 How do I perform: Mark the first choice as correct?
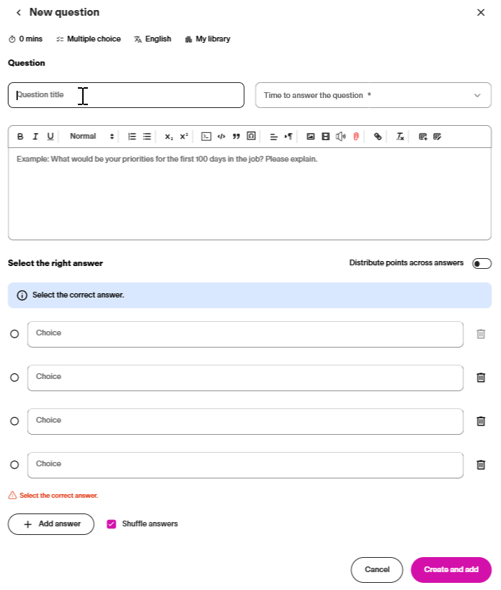pos(14,334)
